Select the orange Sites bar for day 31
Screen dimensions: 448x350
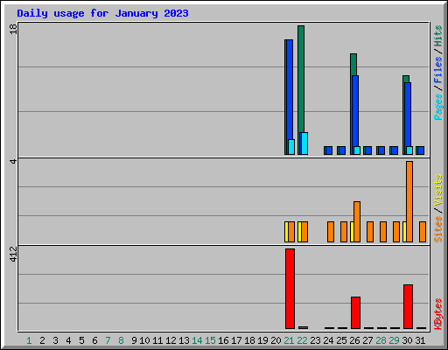pos(423,232)
